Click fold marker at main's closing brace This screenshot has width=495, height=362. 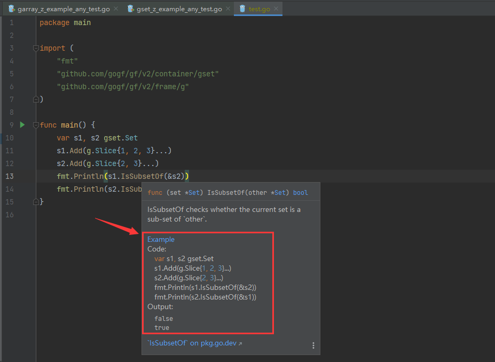(x=36, y=202)
